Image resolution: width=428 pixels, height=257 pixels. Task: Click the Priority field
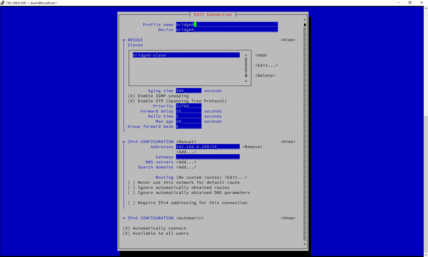pyautogui.click(x=189, y=106)
